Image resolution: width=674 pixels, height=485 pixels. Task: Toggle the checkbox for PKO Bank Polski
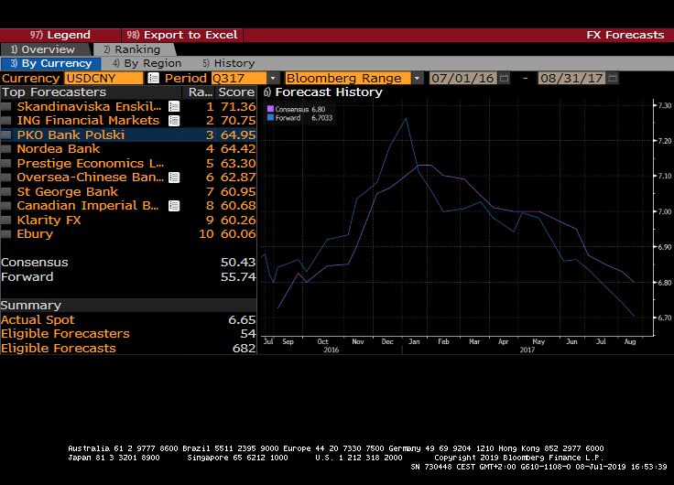(7, 135)
